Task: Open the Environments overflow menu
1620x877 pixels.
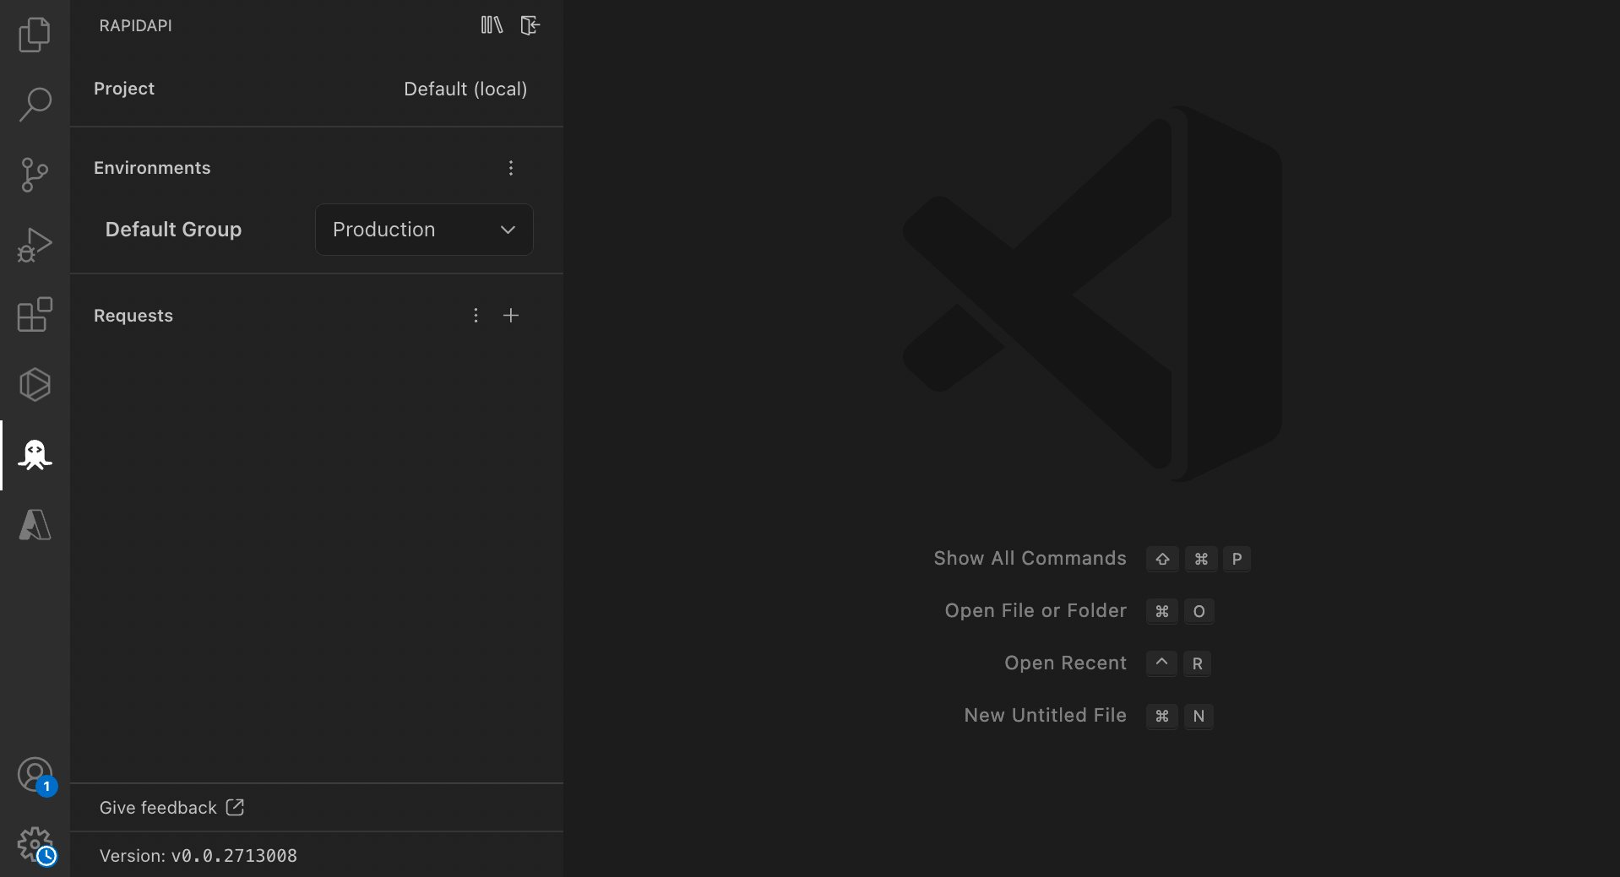Action: (510, 168)
